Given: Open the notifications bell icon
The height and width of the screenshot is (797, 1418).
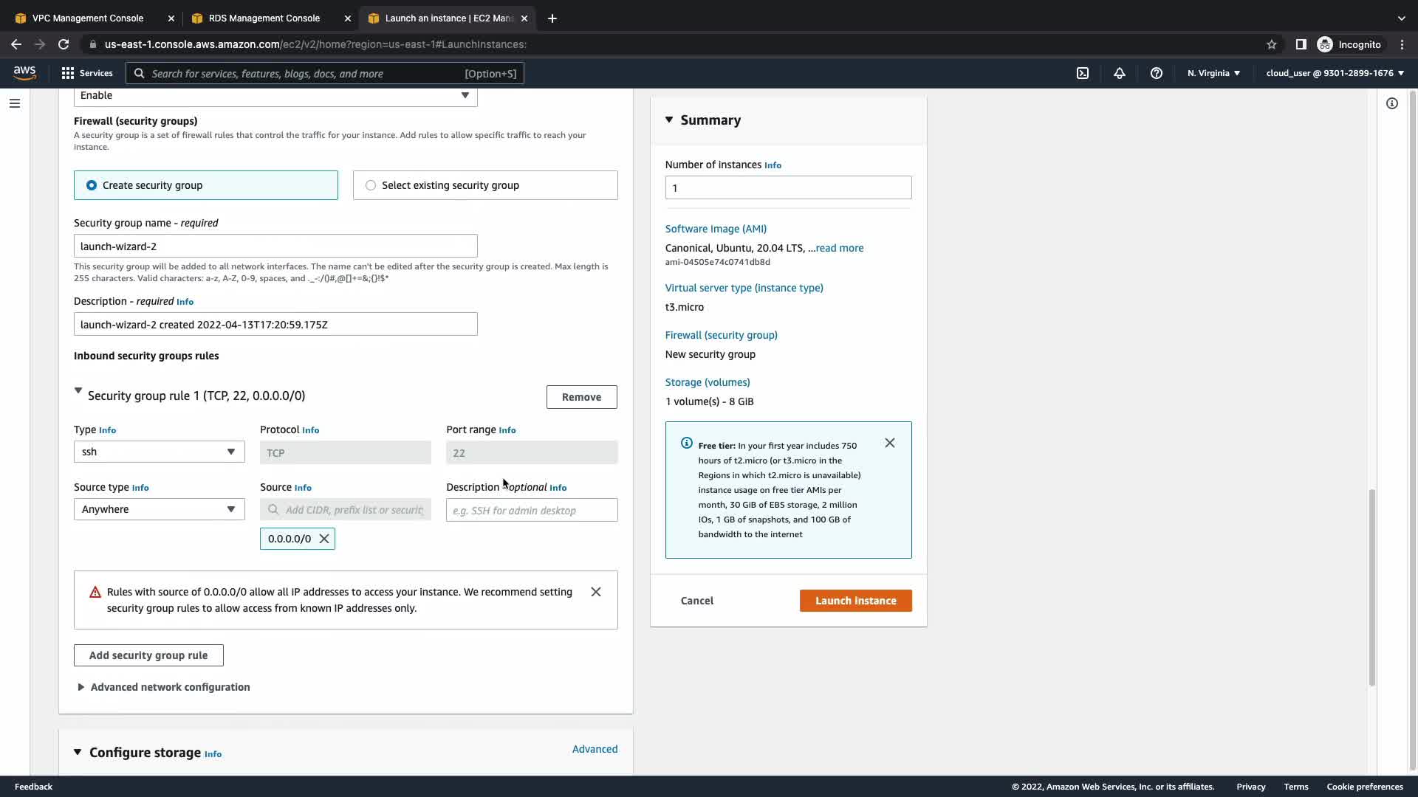Looking at the screenshot, I should coord(1120,73).
